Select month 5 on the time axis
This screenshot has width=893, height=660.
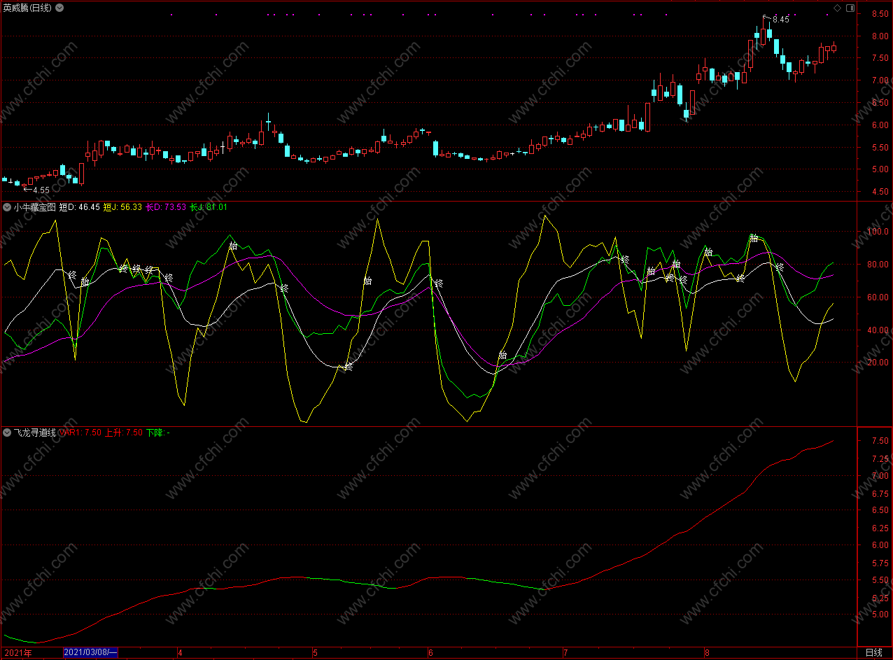[315, 653]
